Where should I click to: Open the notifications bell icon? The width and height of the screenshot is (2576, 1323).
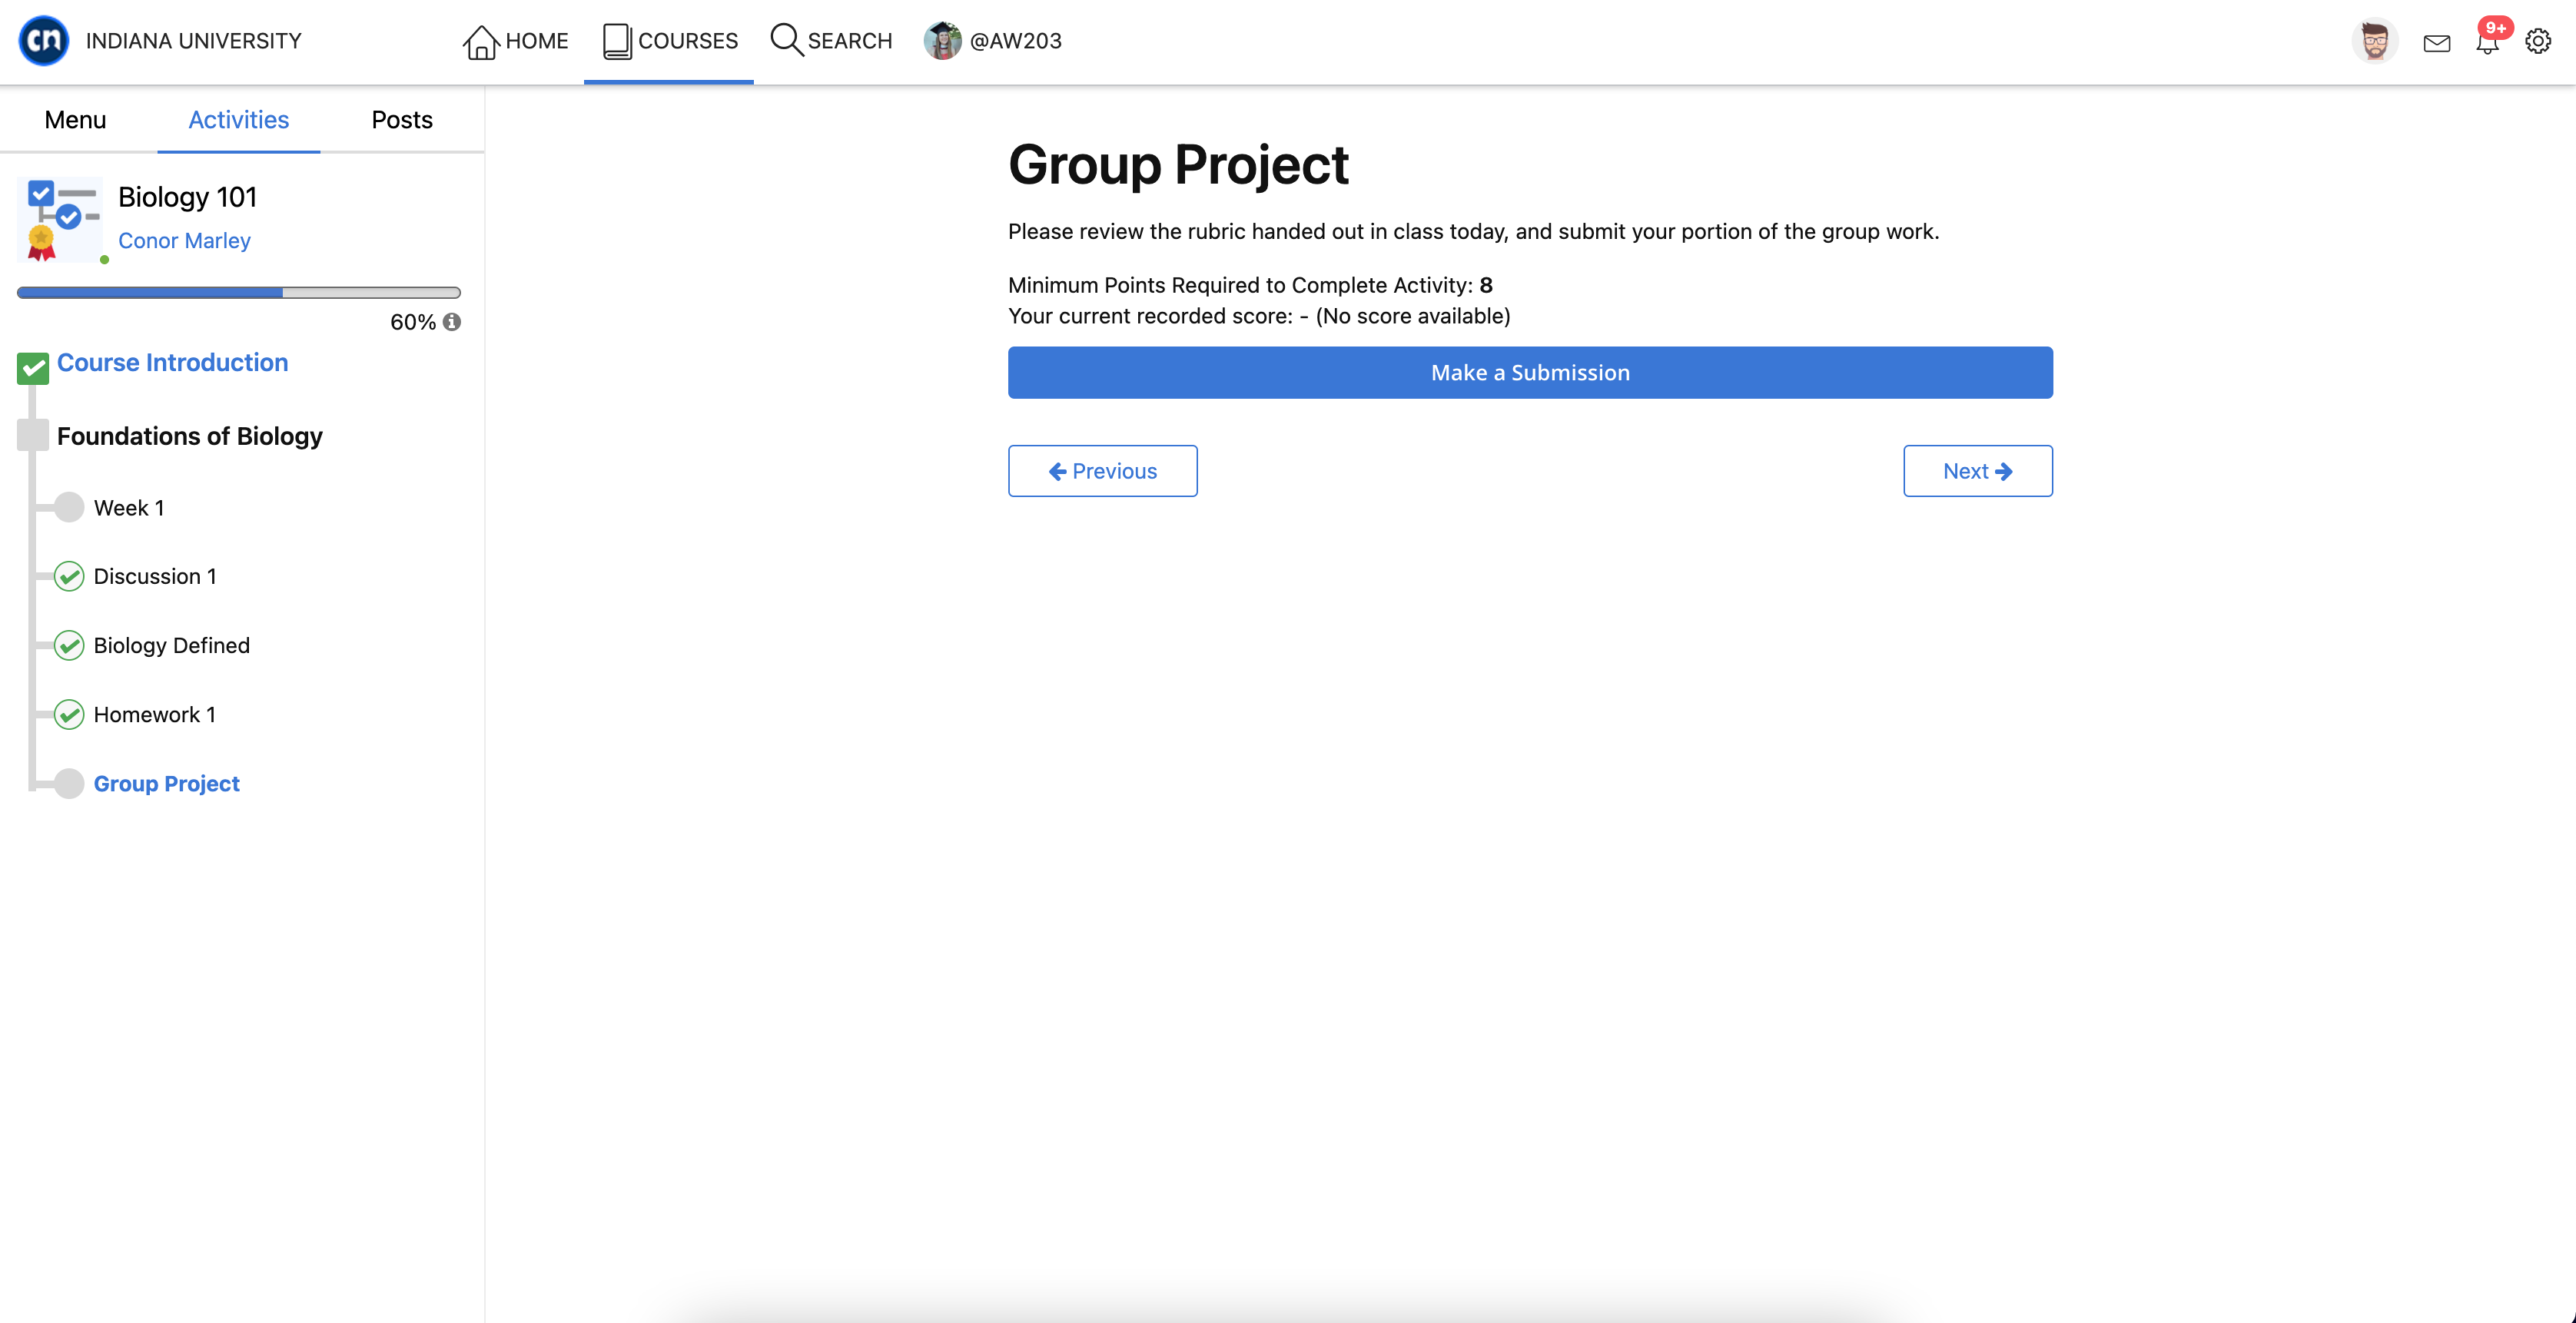pos(2487,42)
